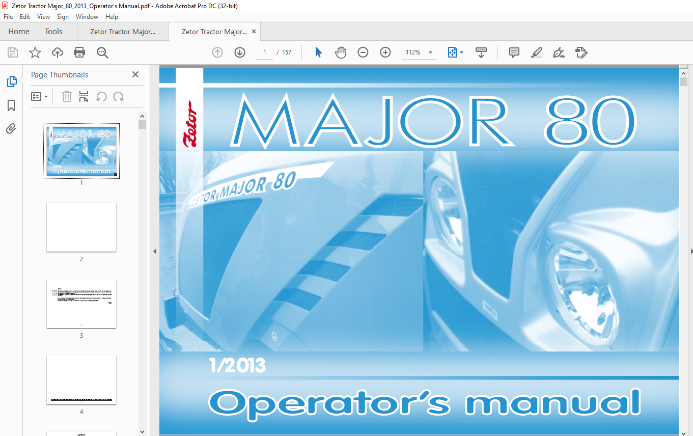Open the File menu
The width and height of the screenshot is (693, 436).
click(8, 17)
